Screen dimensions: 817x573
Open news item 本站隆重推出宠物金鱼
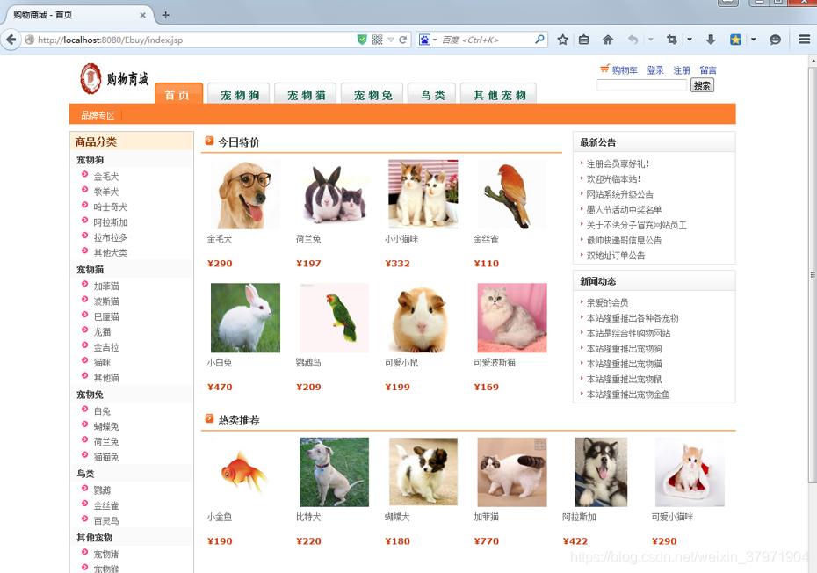click(x=628, y=395)
